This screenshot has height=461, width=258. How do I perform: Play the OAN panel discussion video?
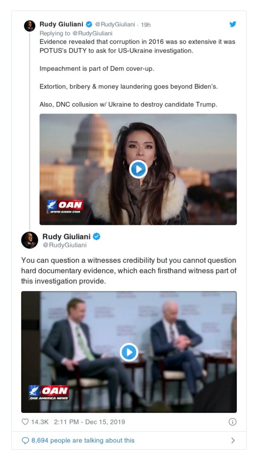point(129,352)
